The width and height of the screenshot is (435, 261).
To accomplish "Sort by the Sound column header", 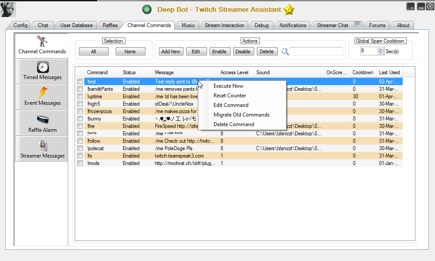I will pyautogui.click(x=289, y=72).
